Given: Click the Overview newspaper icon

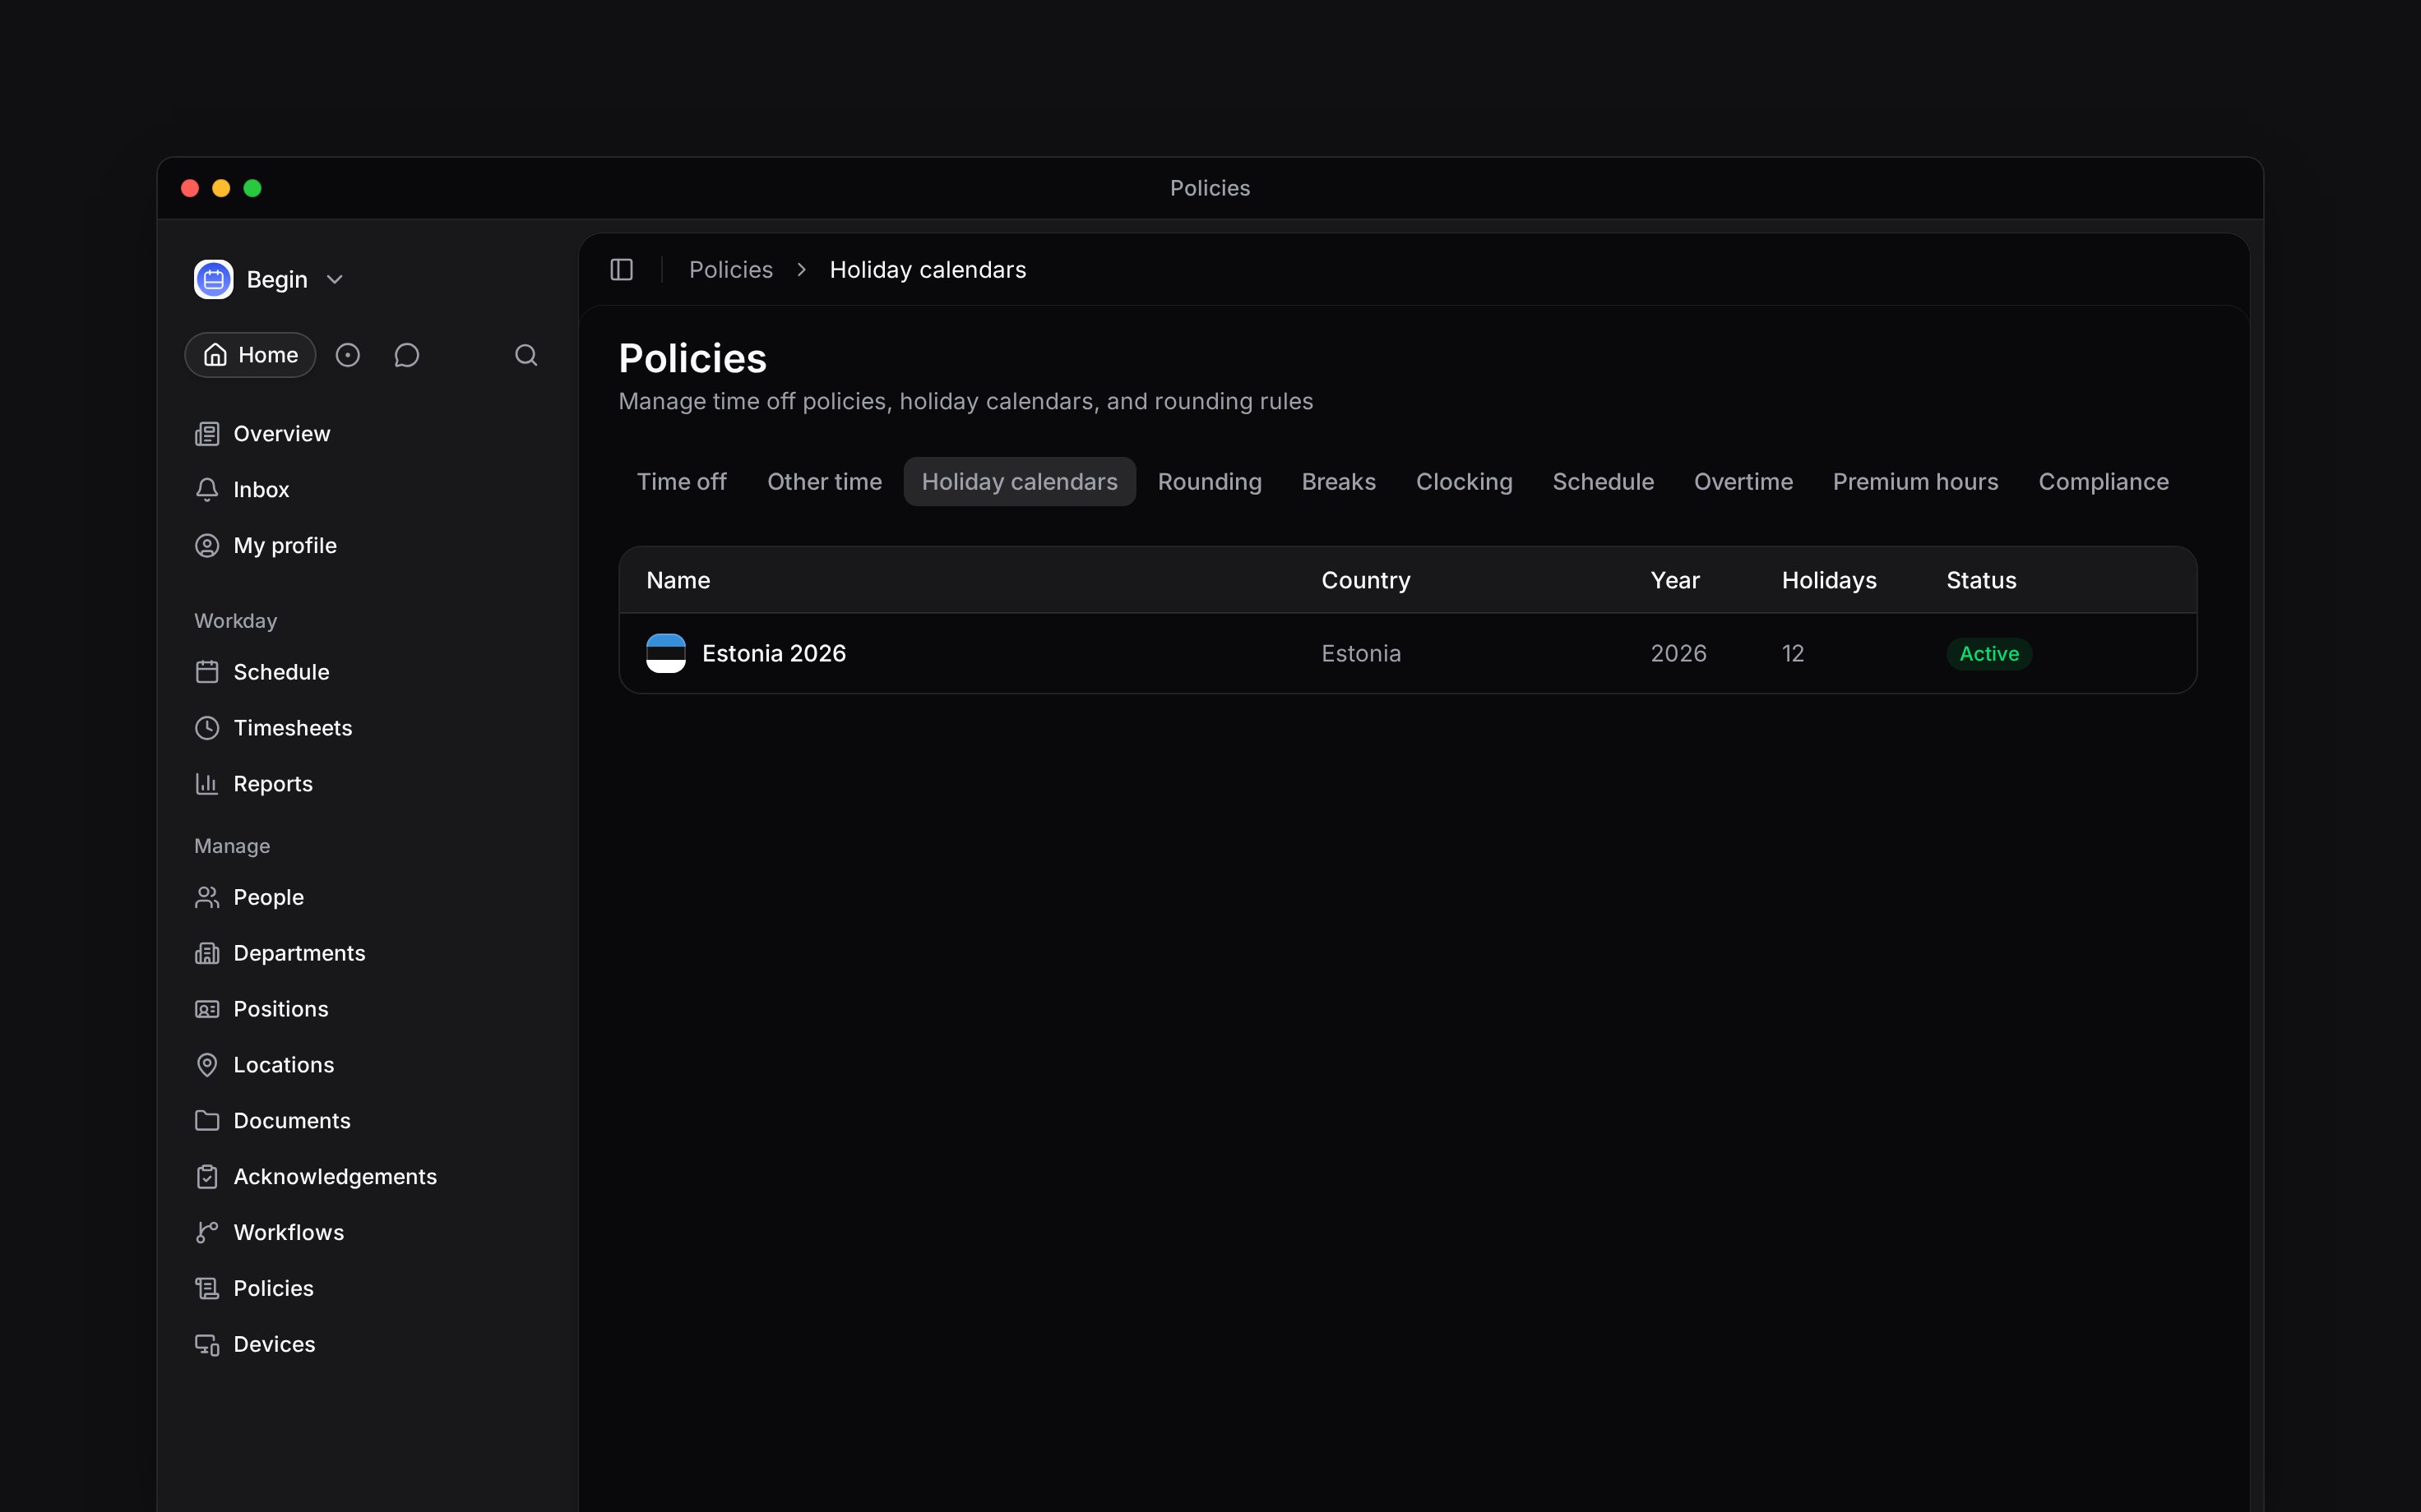Looking at the screenshot, I should (x=207, y=434).
